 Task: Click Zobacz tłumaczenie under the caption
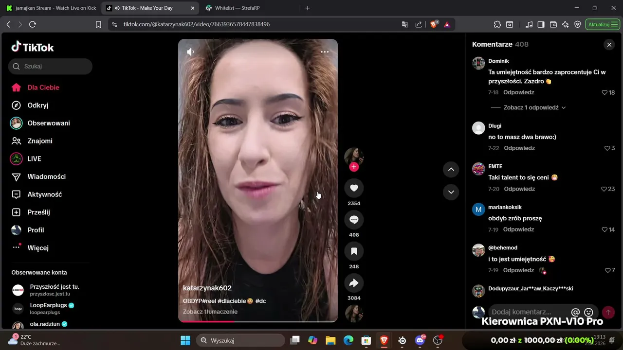210,312
